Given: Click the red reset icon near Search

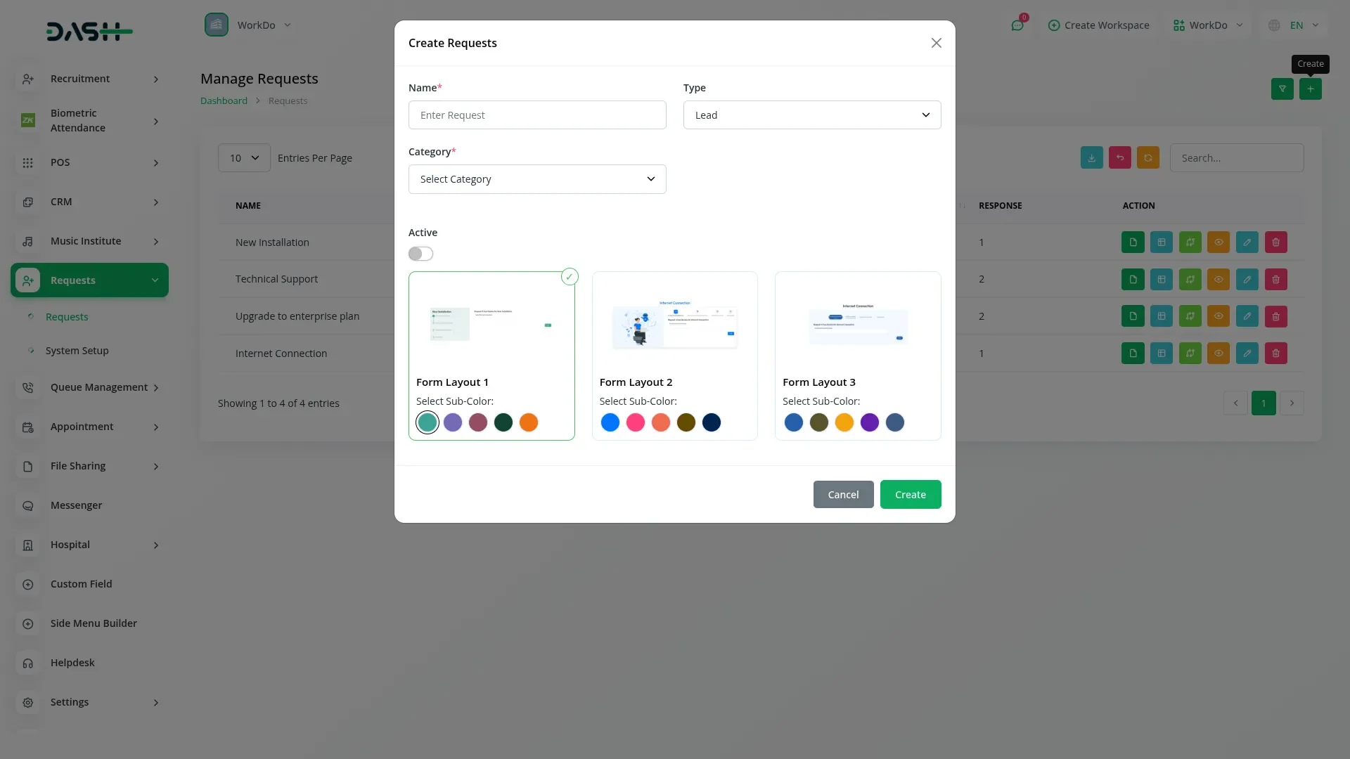Looking at the screenshot, I should tap(1119, 158).
